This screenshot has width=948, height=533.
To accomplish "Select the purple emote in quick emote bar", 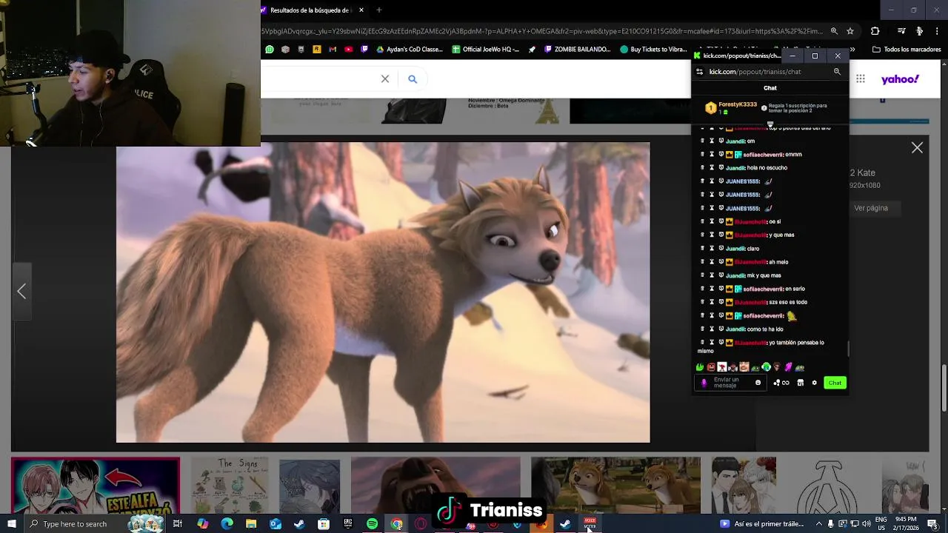I will (788, 367).
